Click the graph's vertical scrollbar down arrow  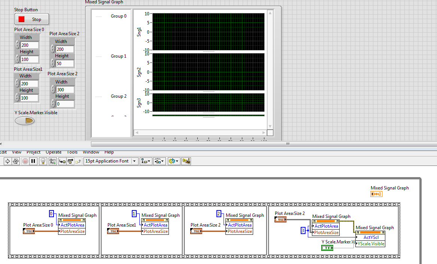click(x=270, y=127)
